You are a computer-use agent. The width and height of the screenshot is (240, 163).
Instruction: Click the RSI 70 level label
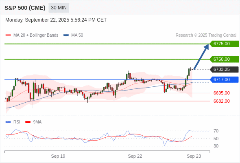(x=216, y=131)
